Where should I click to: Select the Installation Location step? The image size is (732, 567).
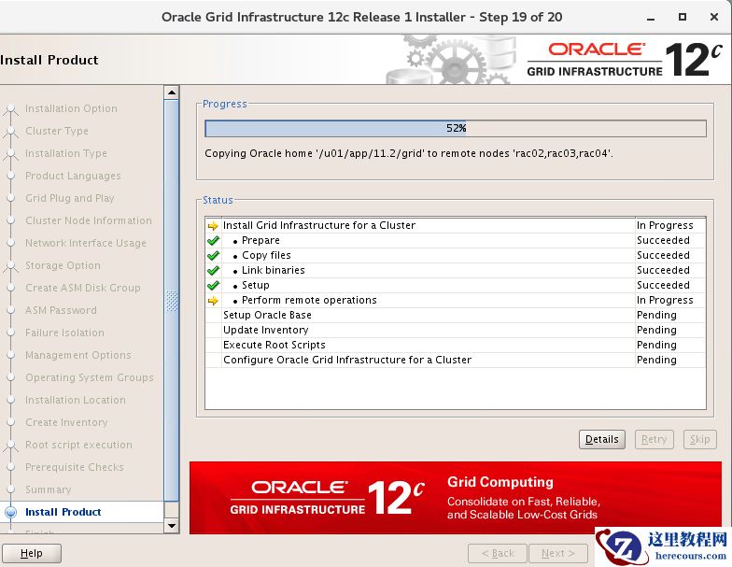click(76, 400)
